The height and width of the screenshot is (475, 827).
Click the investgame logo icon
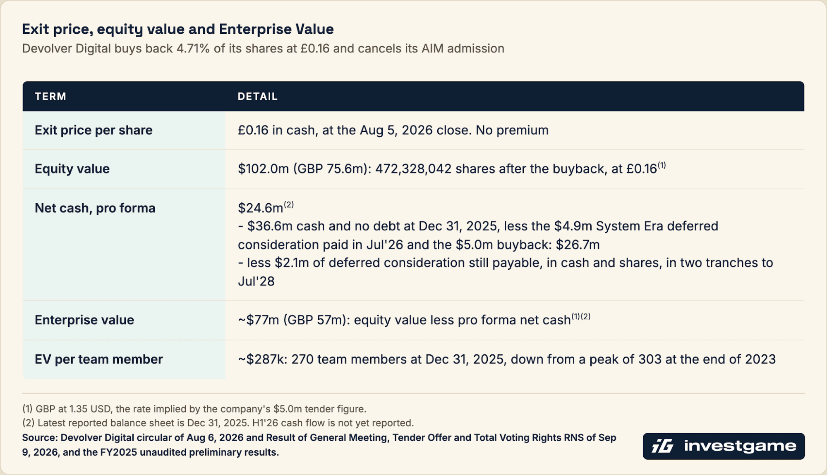tap(663, 446)
